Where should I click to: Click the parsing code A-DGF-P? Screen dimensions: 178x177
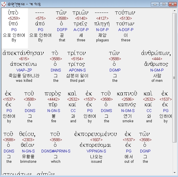coord(126,30)
